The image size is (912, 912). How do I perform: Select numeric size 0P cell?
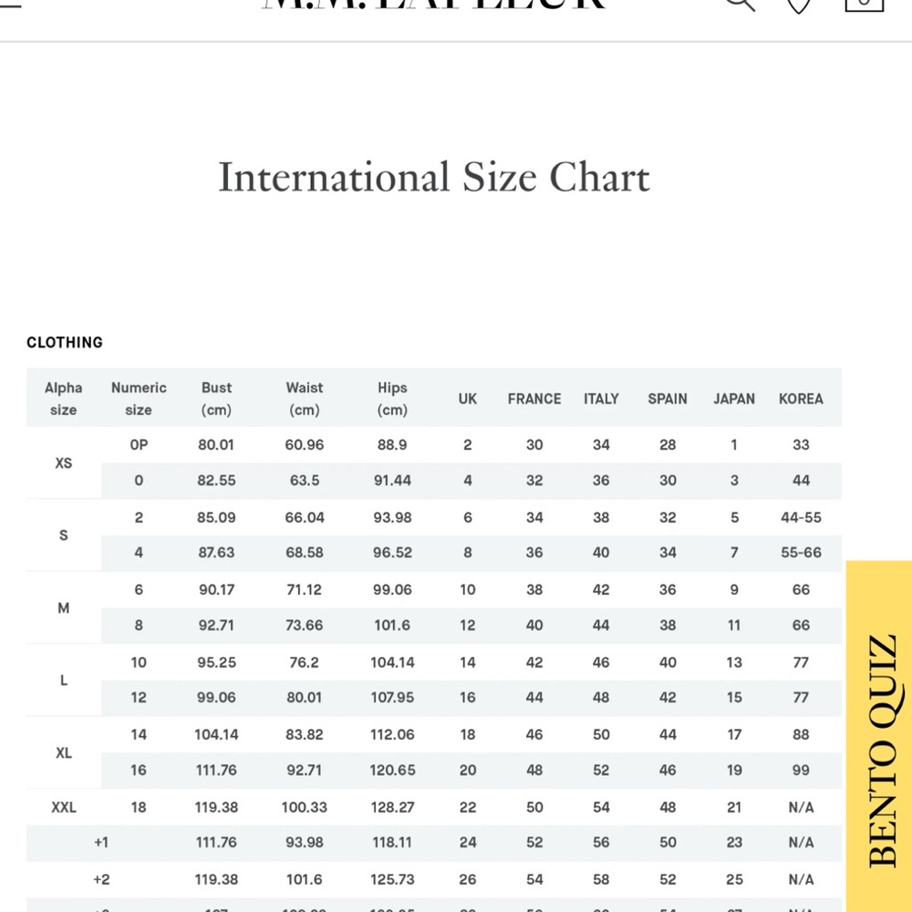(139, 445)
